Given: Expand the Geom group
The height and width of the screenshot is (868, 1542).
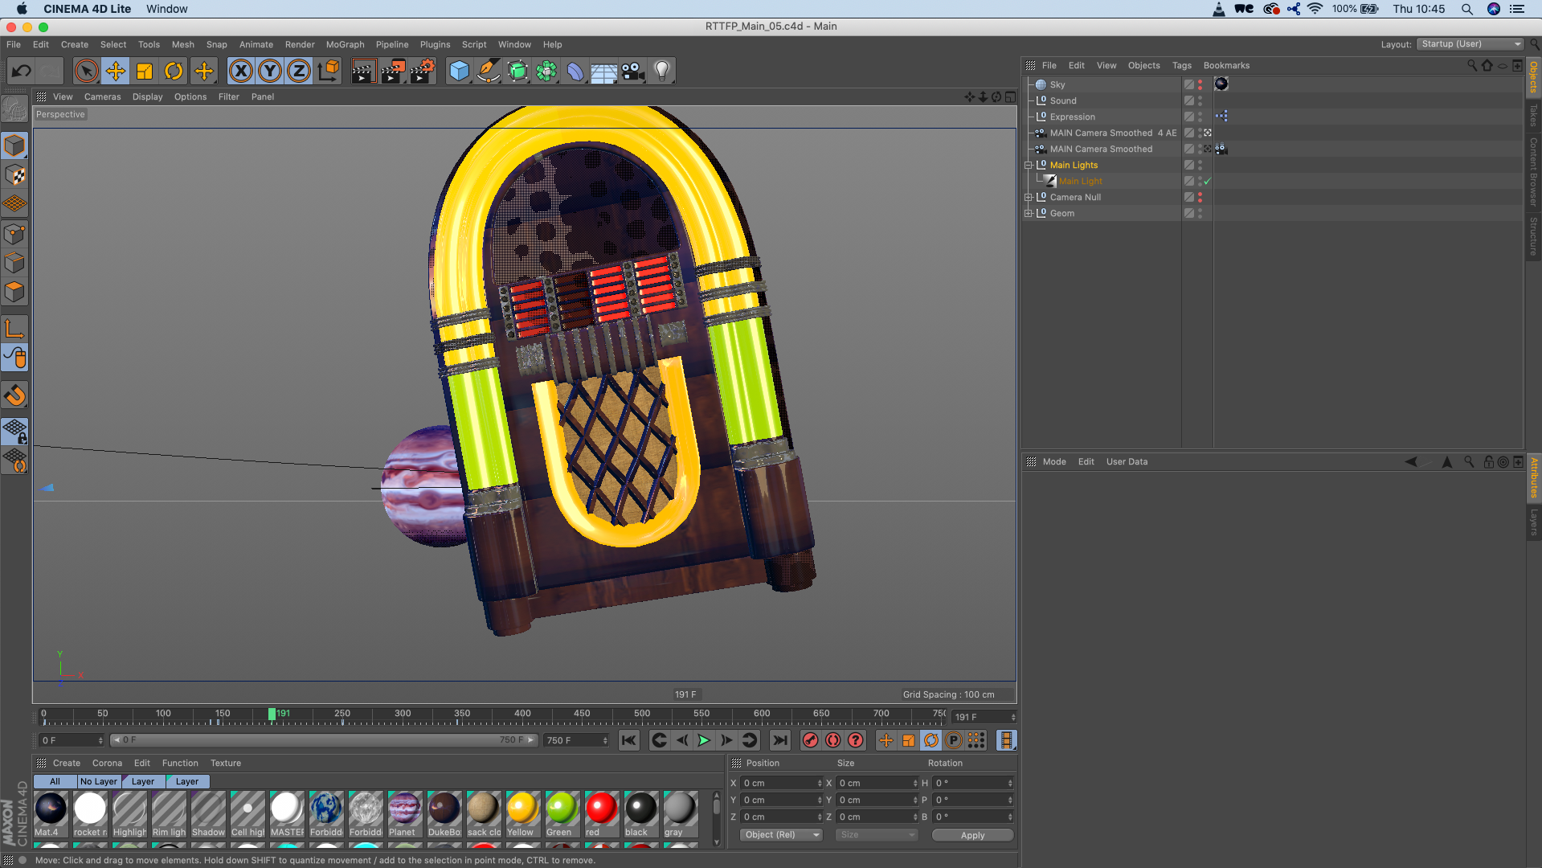Looking at the screenshot, I should tap(1028, 214).
